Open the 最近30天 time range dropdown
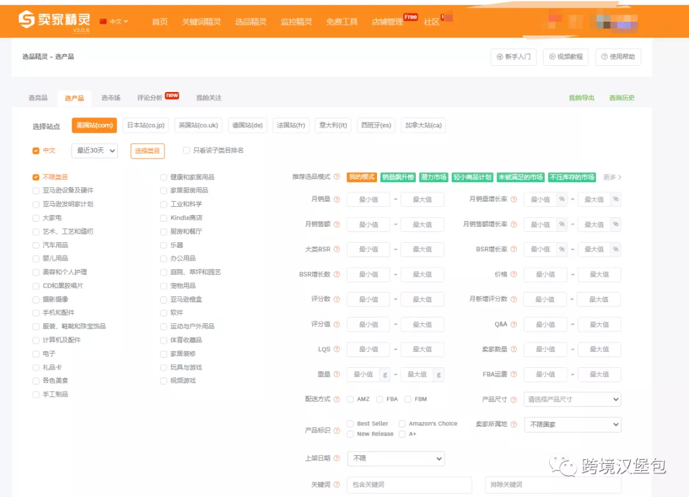 pos(94,151)
